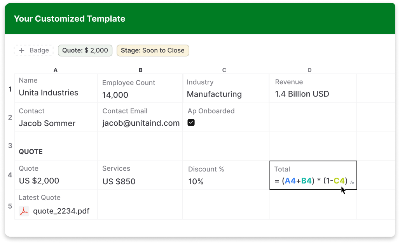Select column B header

(x=140, y=70)
